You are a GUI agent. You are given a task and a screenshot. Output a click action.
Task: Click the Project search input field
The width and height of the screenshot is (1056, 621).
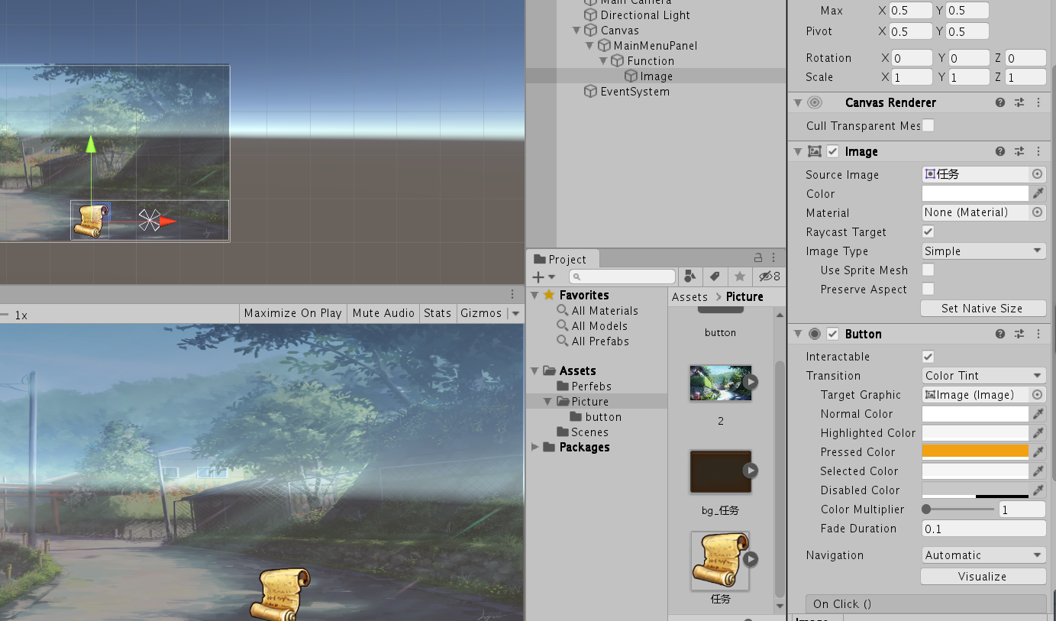click(622, 277)
